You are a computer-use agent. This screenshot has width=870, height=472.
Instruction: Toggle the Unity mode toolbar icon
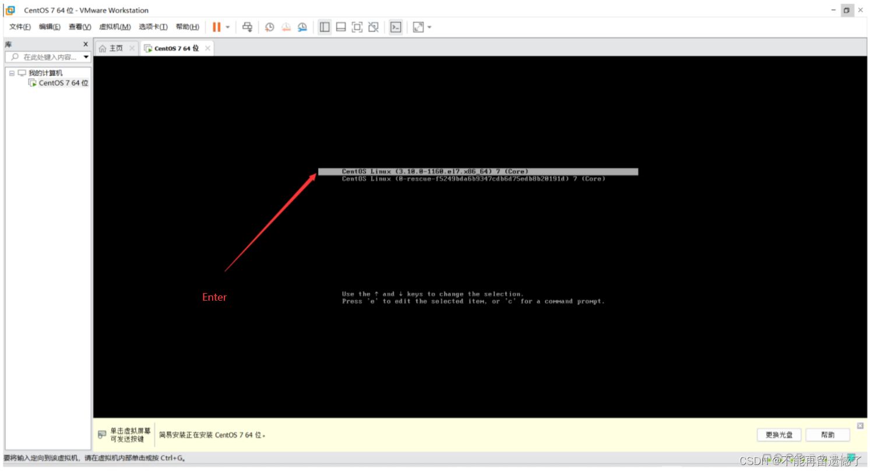pyautogui.click(x=374, y=27)
